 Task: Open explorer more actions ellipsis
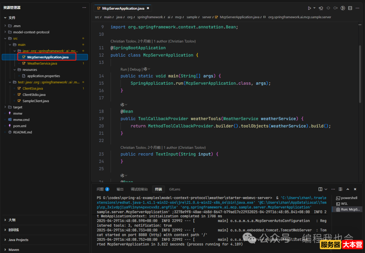(x=84, y=8)
